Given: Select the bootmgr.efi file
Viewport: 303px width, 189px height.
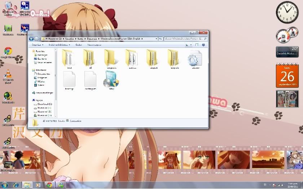Looking at the screenshot, I should click(91, 80).
